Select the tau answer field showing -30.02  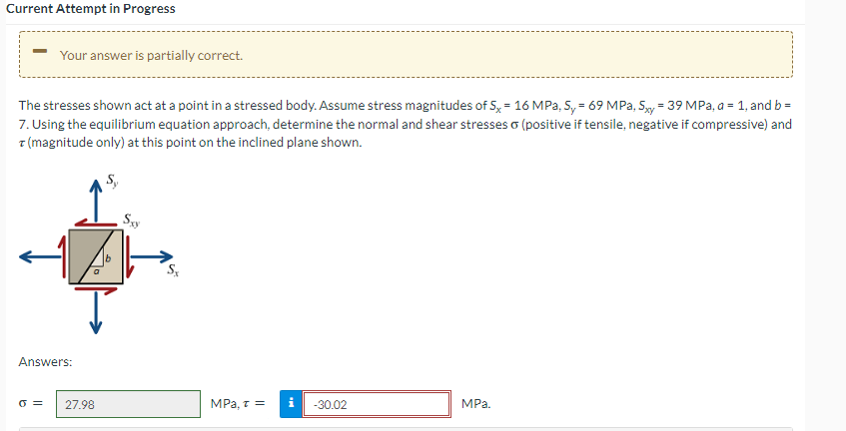click(377, 404)
